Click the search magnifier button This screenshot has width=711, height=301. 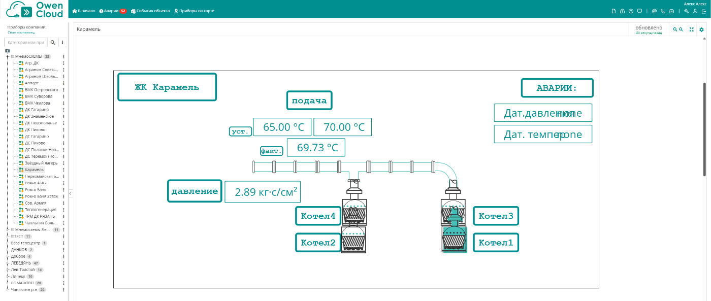[52, 42]
